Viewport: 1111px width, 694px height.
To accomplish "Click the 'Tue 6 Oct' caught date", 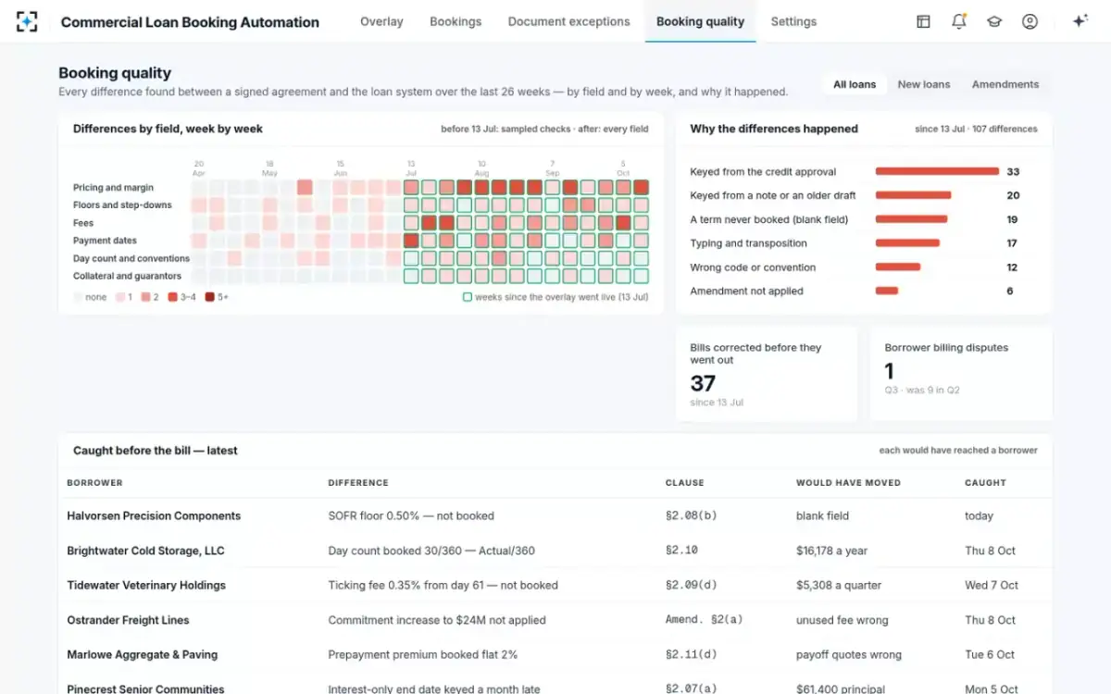I will [991, 654].
